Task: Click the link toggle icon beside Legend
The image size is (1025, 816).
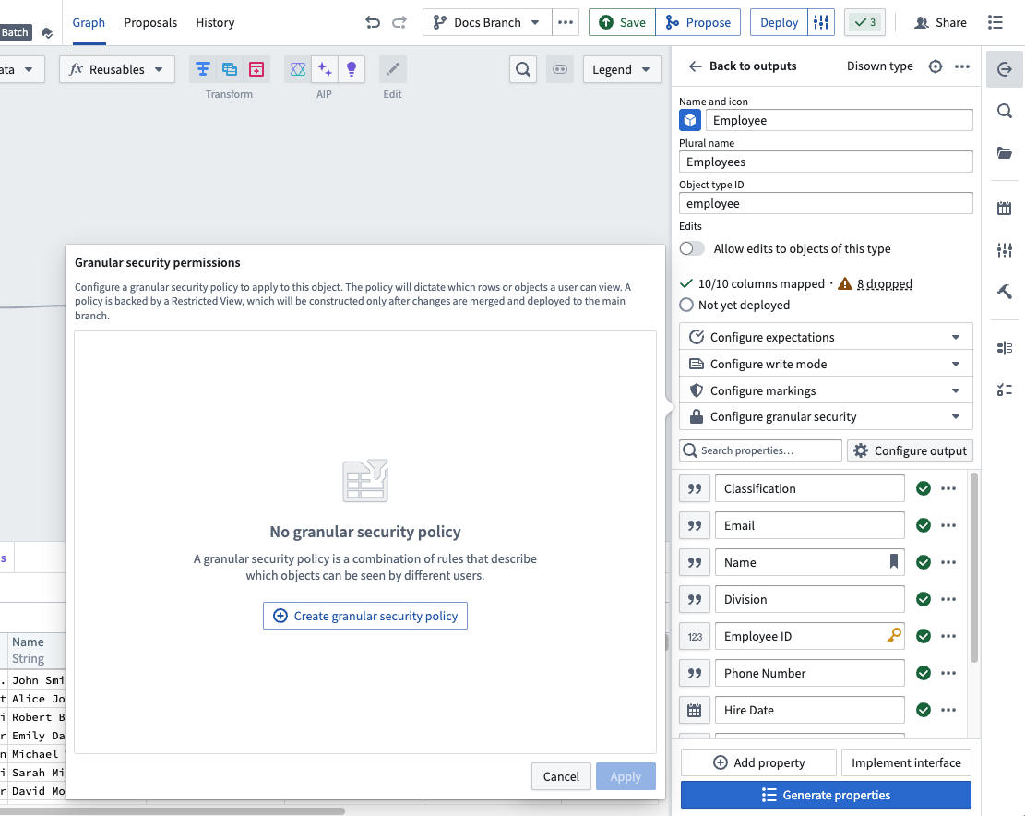Action: coord(560,69)
